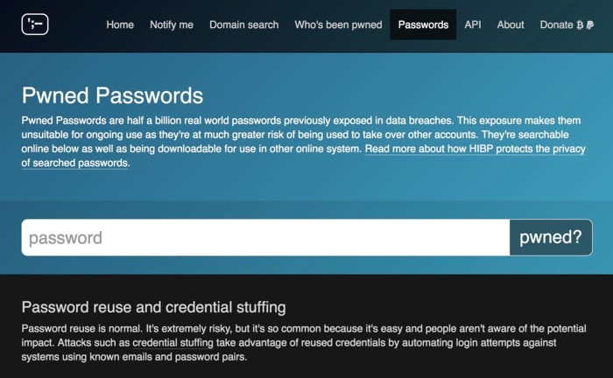The height and width of the screenshot is (378, 613).
Task: Open the About nav item
Action: 511,24
